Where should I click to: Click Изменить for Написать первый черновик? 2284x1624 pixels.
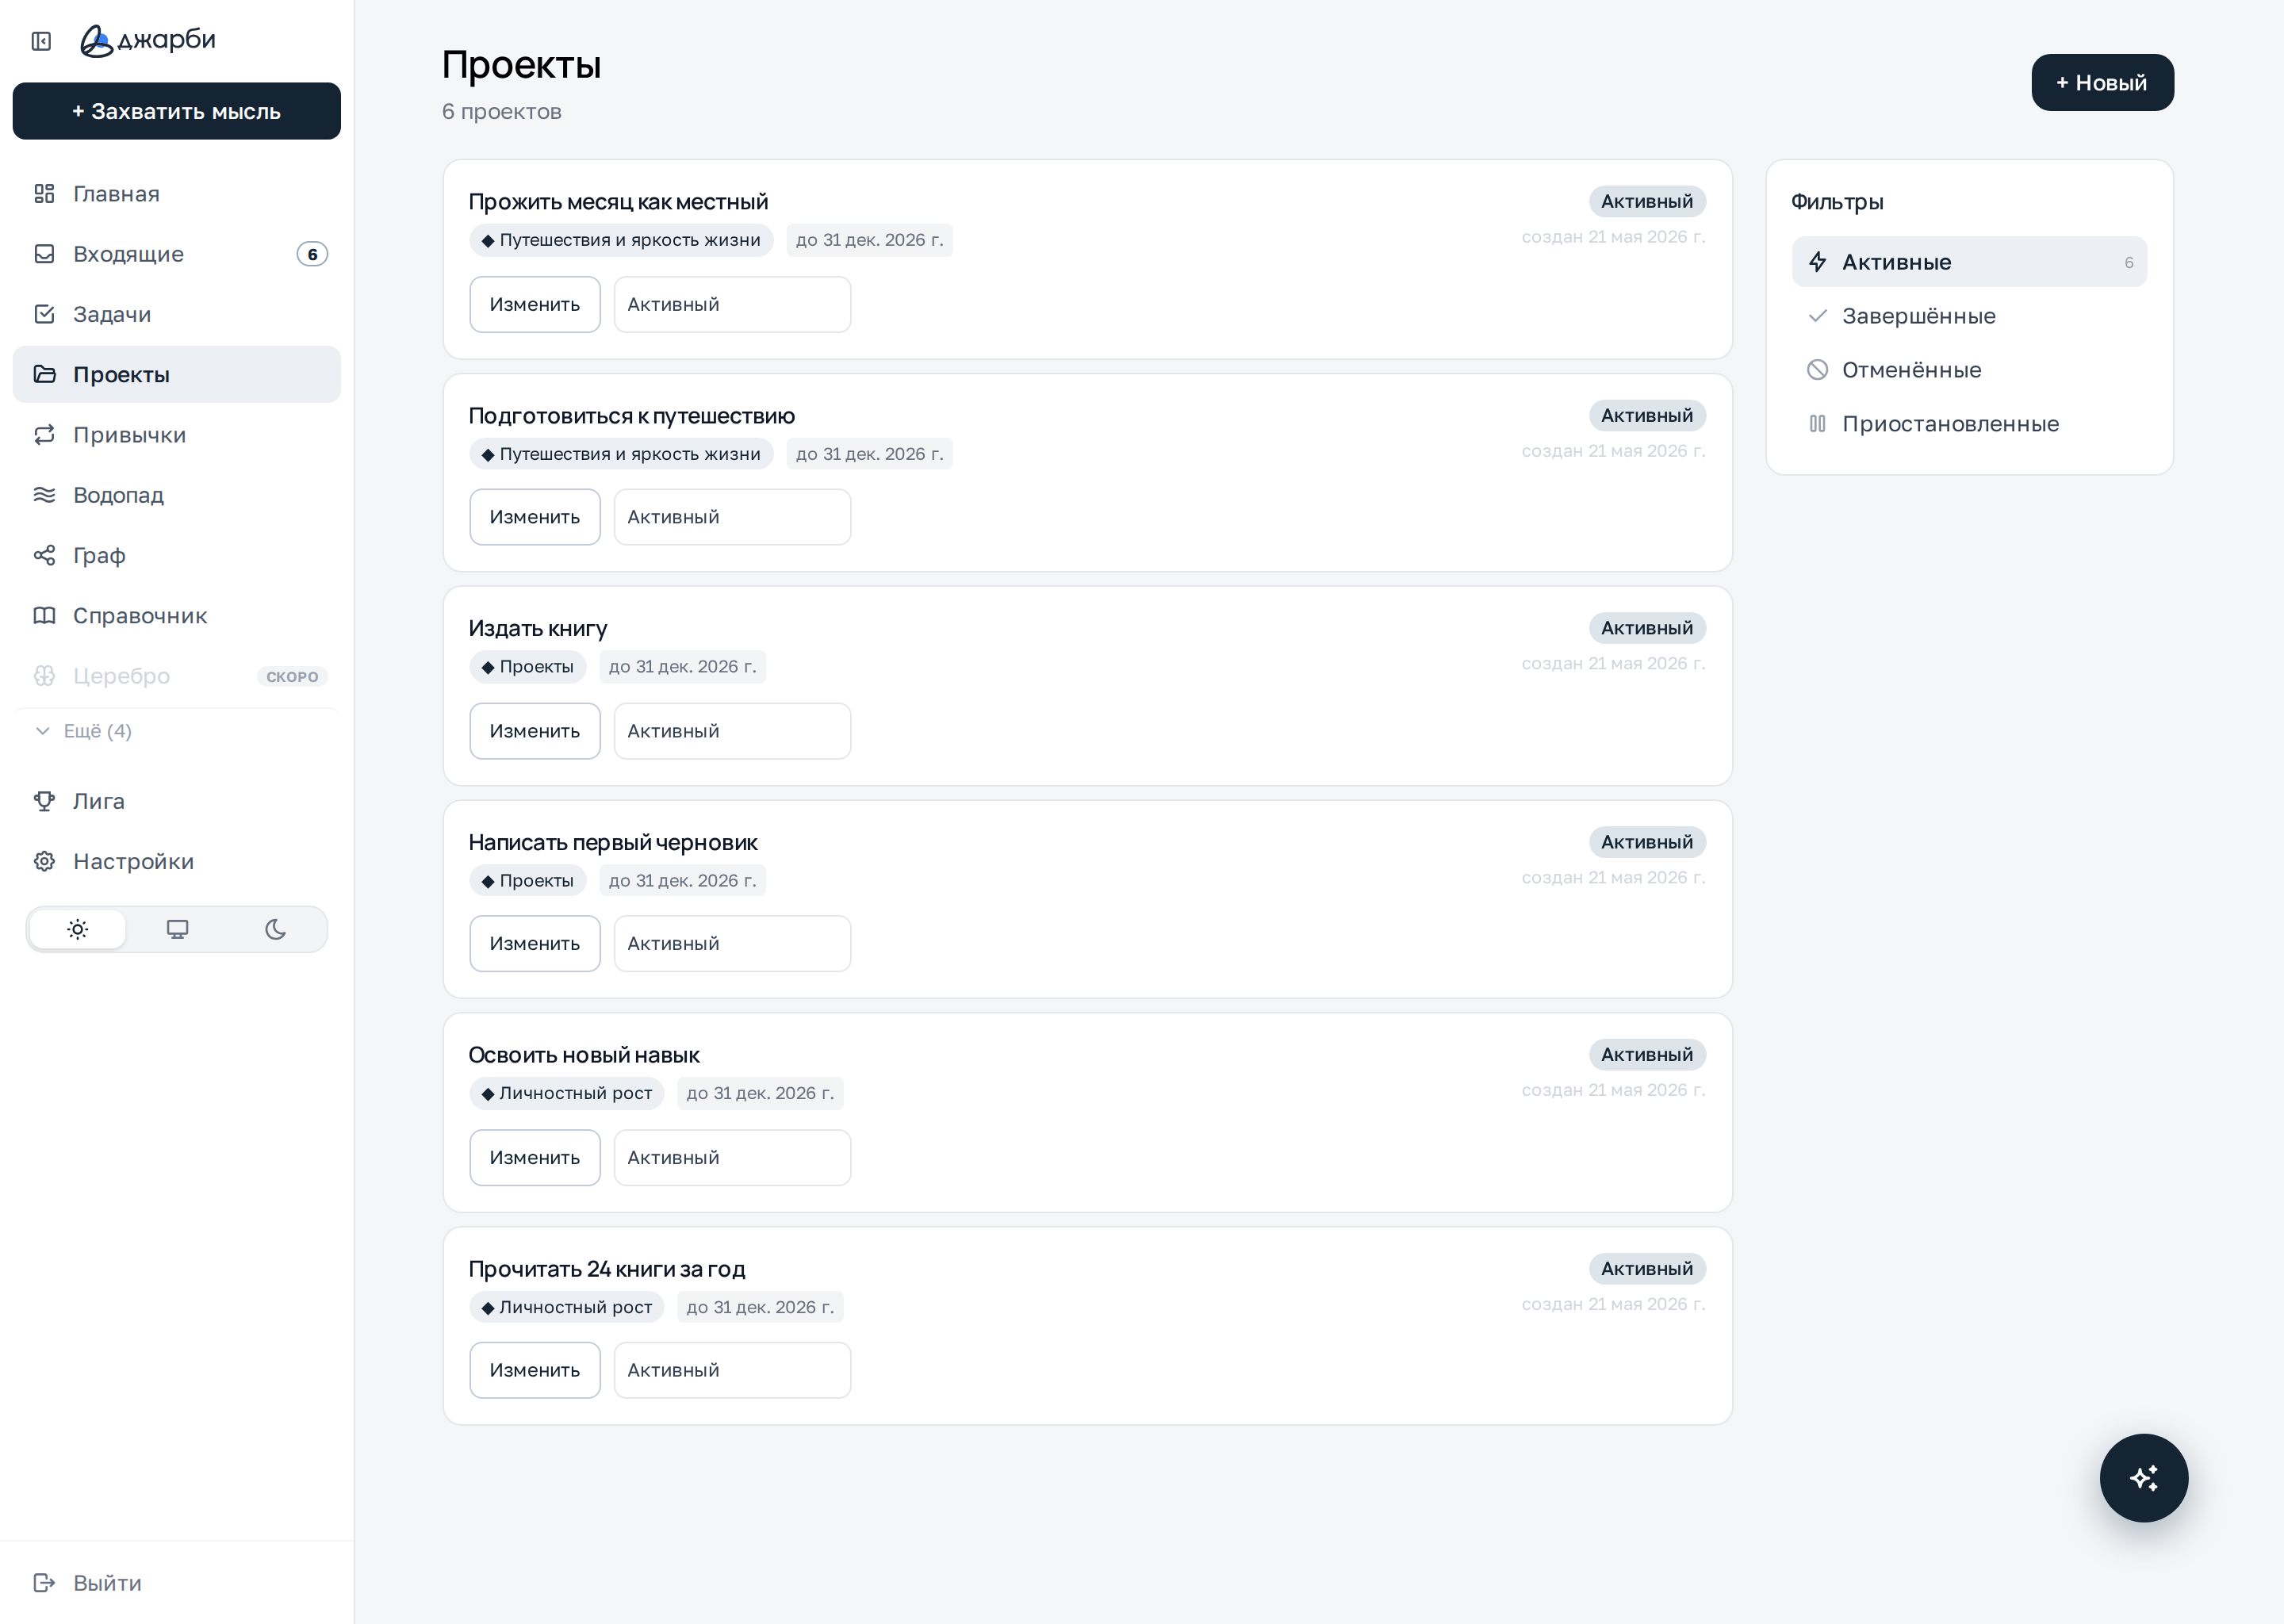(535, 943)
